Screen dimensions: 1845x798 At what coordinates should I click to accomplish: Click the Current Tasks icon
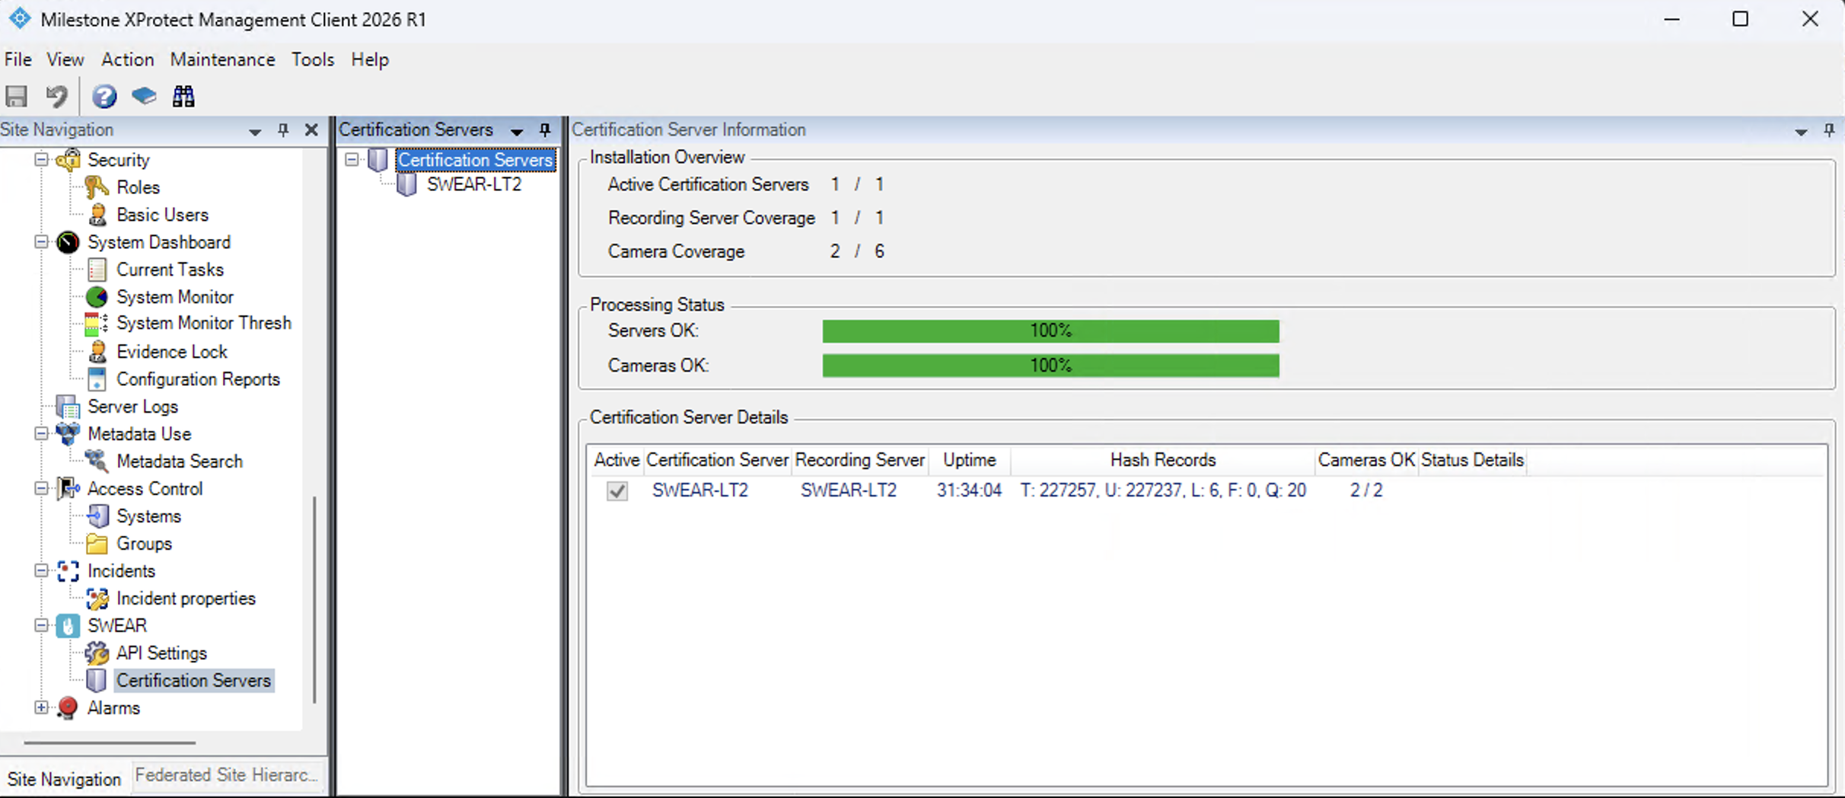coord(97,270)
